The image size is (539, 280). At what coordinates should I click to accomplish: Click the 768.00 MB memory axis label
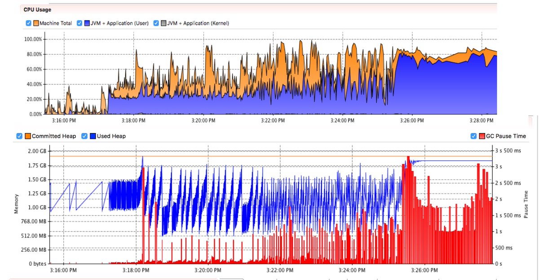tap(35, 221)
